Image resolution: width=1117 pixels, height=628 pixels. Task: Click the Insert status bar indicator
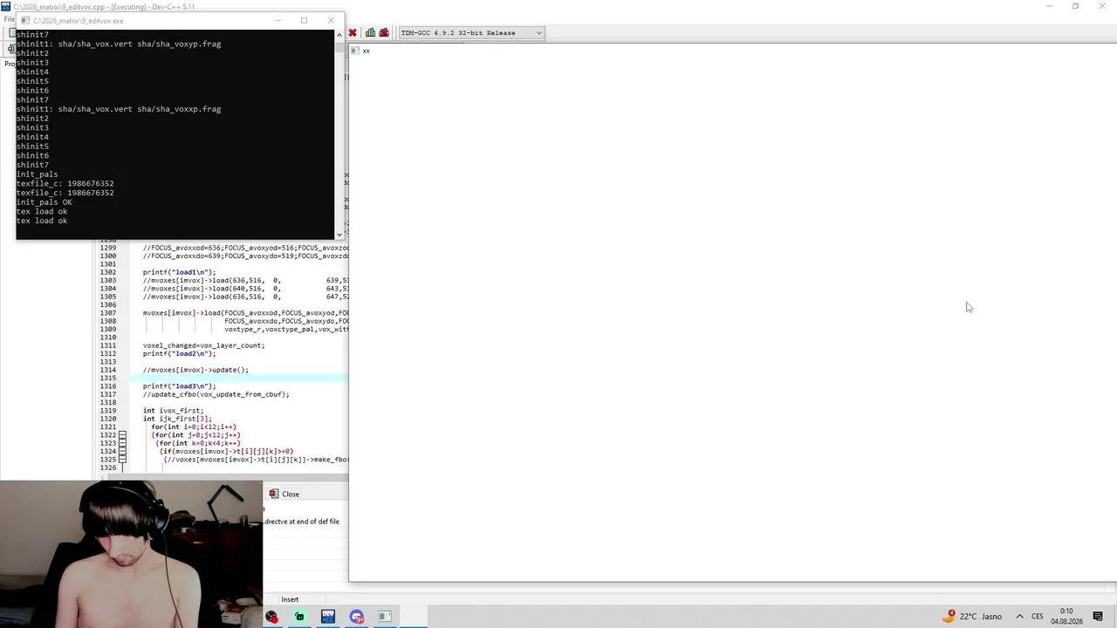(x=290, y=599)
